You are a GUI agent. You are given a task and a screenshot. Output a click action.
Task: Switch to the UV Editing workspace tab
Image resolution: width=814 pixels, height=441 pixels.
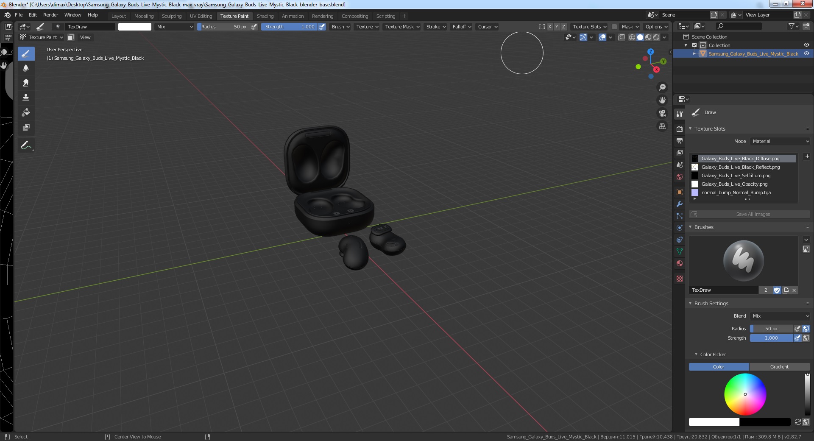coord(201,16)
